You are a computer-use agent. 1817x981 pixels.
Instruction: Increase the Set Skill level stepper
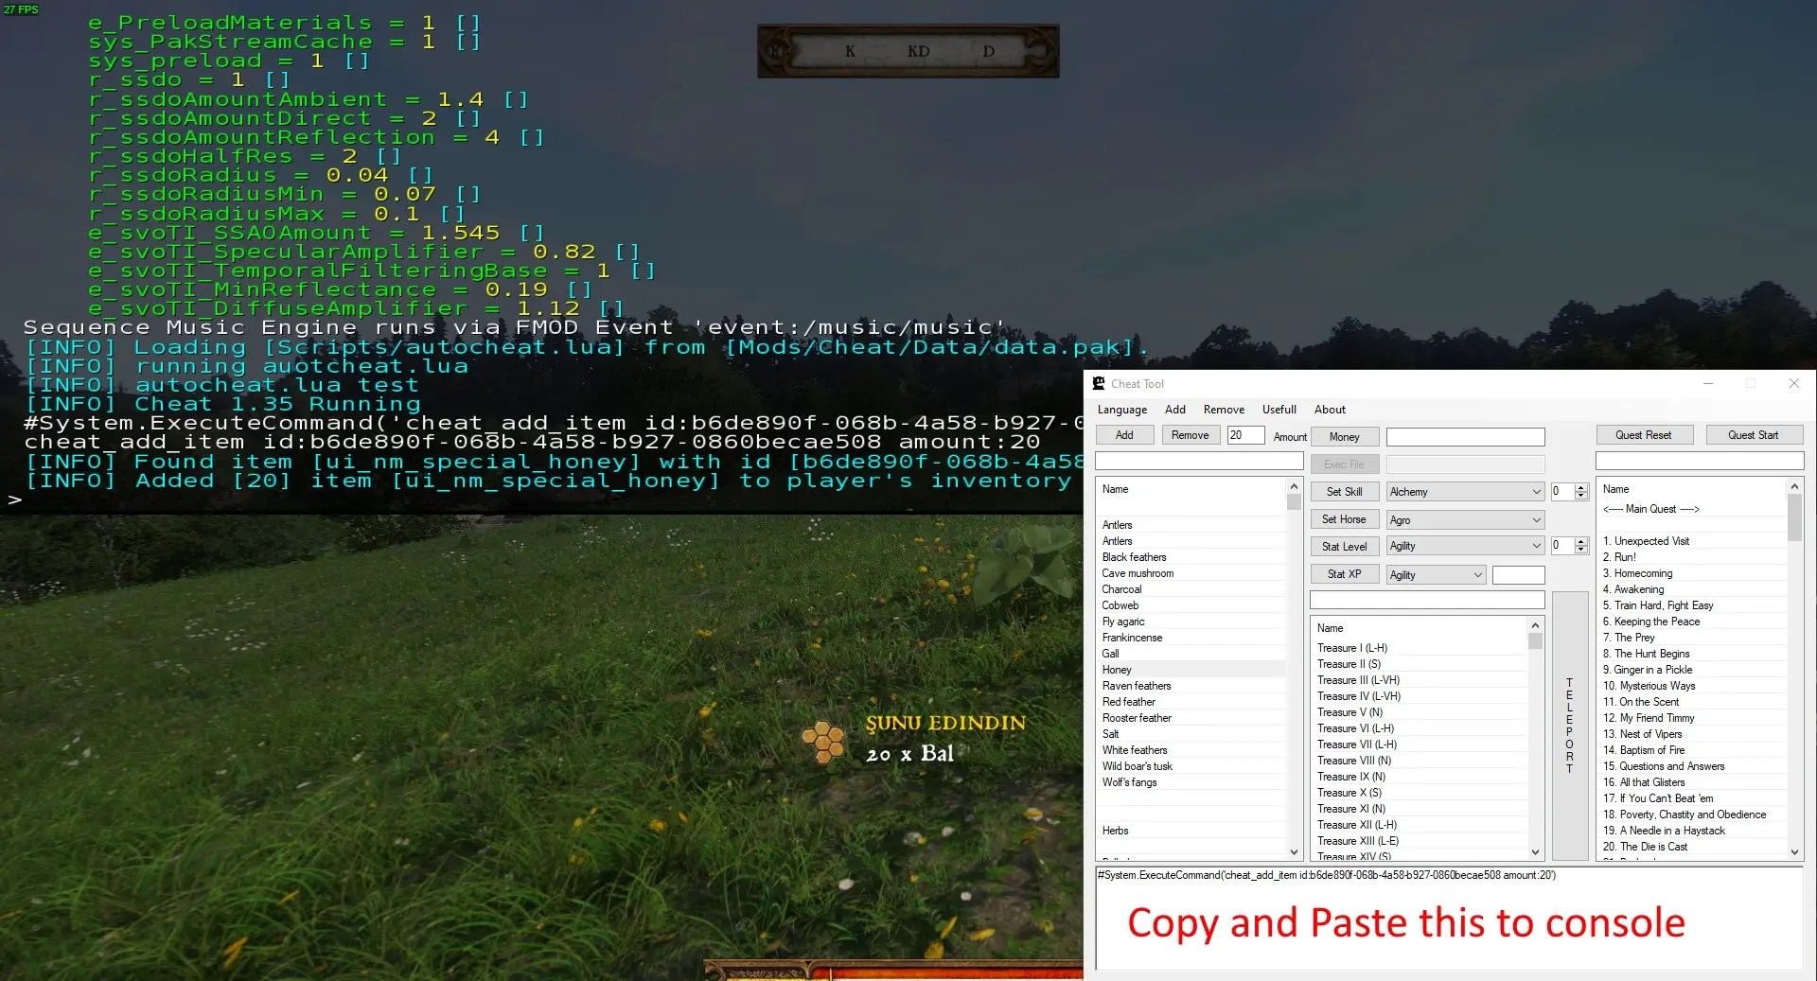pyautogui.click(x=1580, y=488)
